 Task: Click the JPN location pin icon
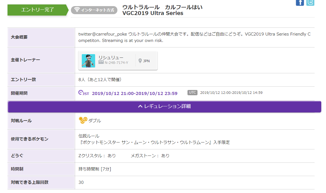140,61
